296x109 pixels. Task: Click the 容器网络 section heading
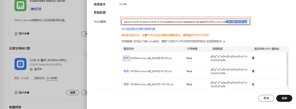15,107
